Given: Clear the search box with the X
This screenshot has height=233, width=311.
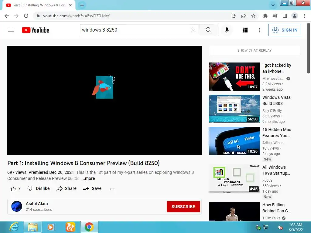Looking at the screenshot, I should click(193, 30).
